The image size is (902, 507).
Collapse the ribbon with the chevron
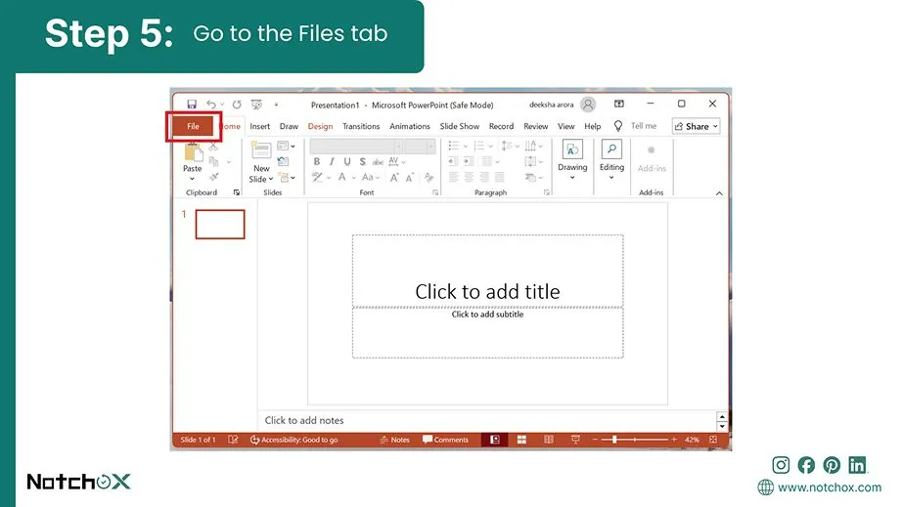click(719, 193)
